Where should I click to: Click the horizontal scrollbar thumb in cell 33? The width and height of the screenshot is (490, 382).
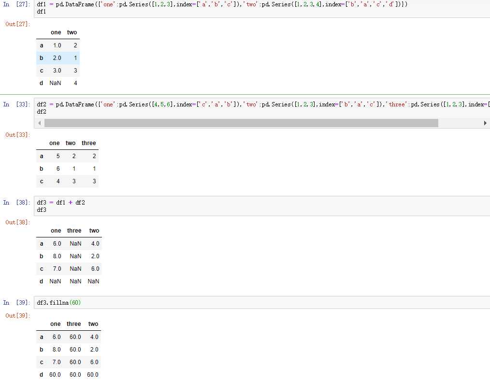point(241,123)
